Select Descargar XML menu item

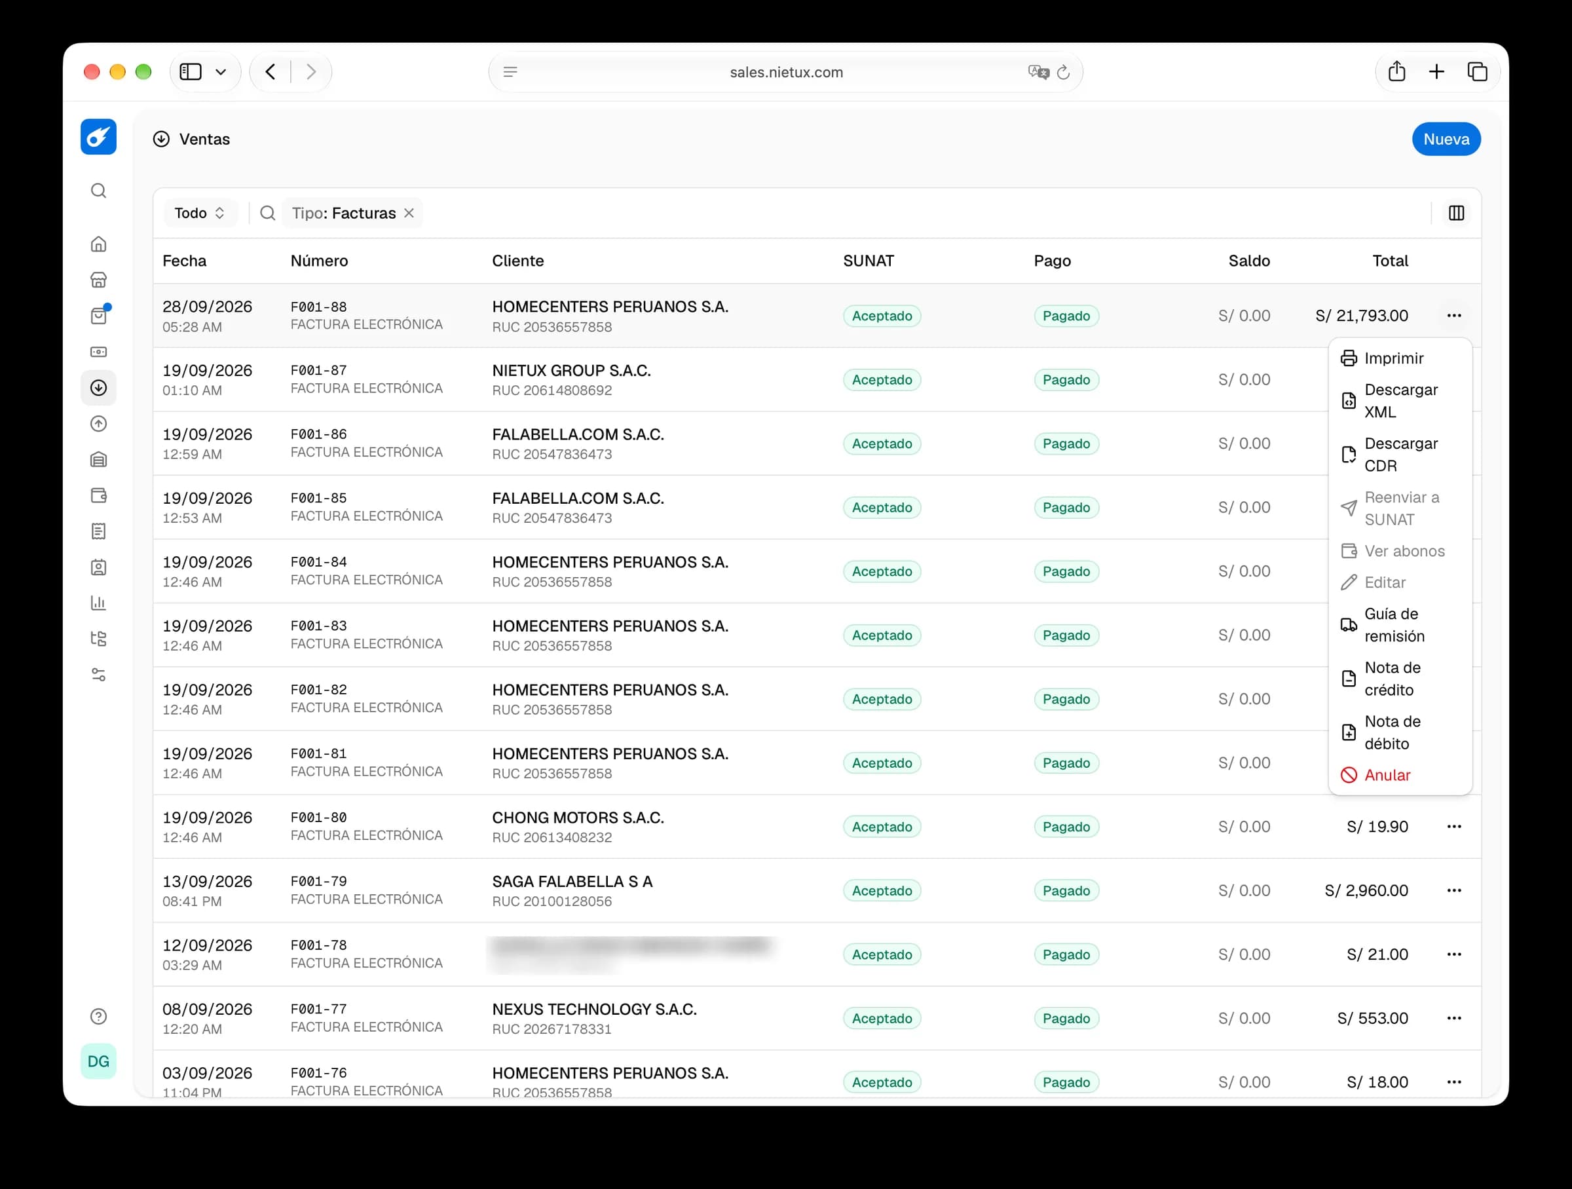pyautogui.click(x=1400, y=401)
